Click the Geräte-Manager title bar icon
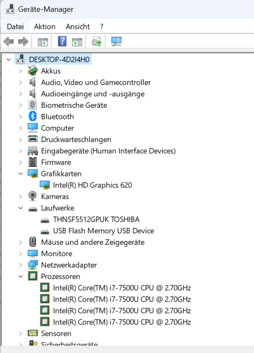 (10, 9)
